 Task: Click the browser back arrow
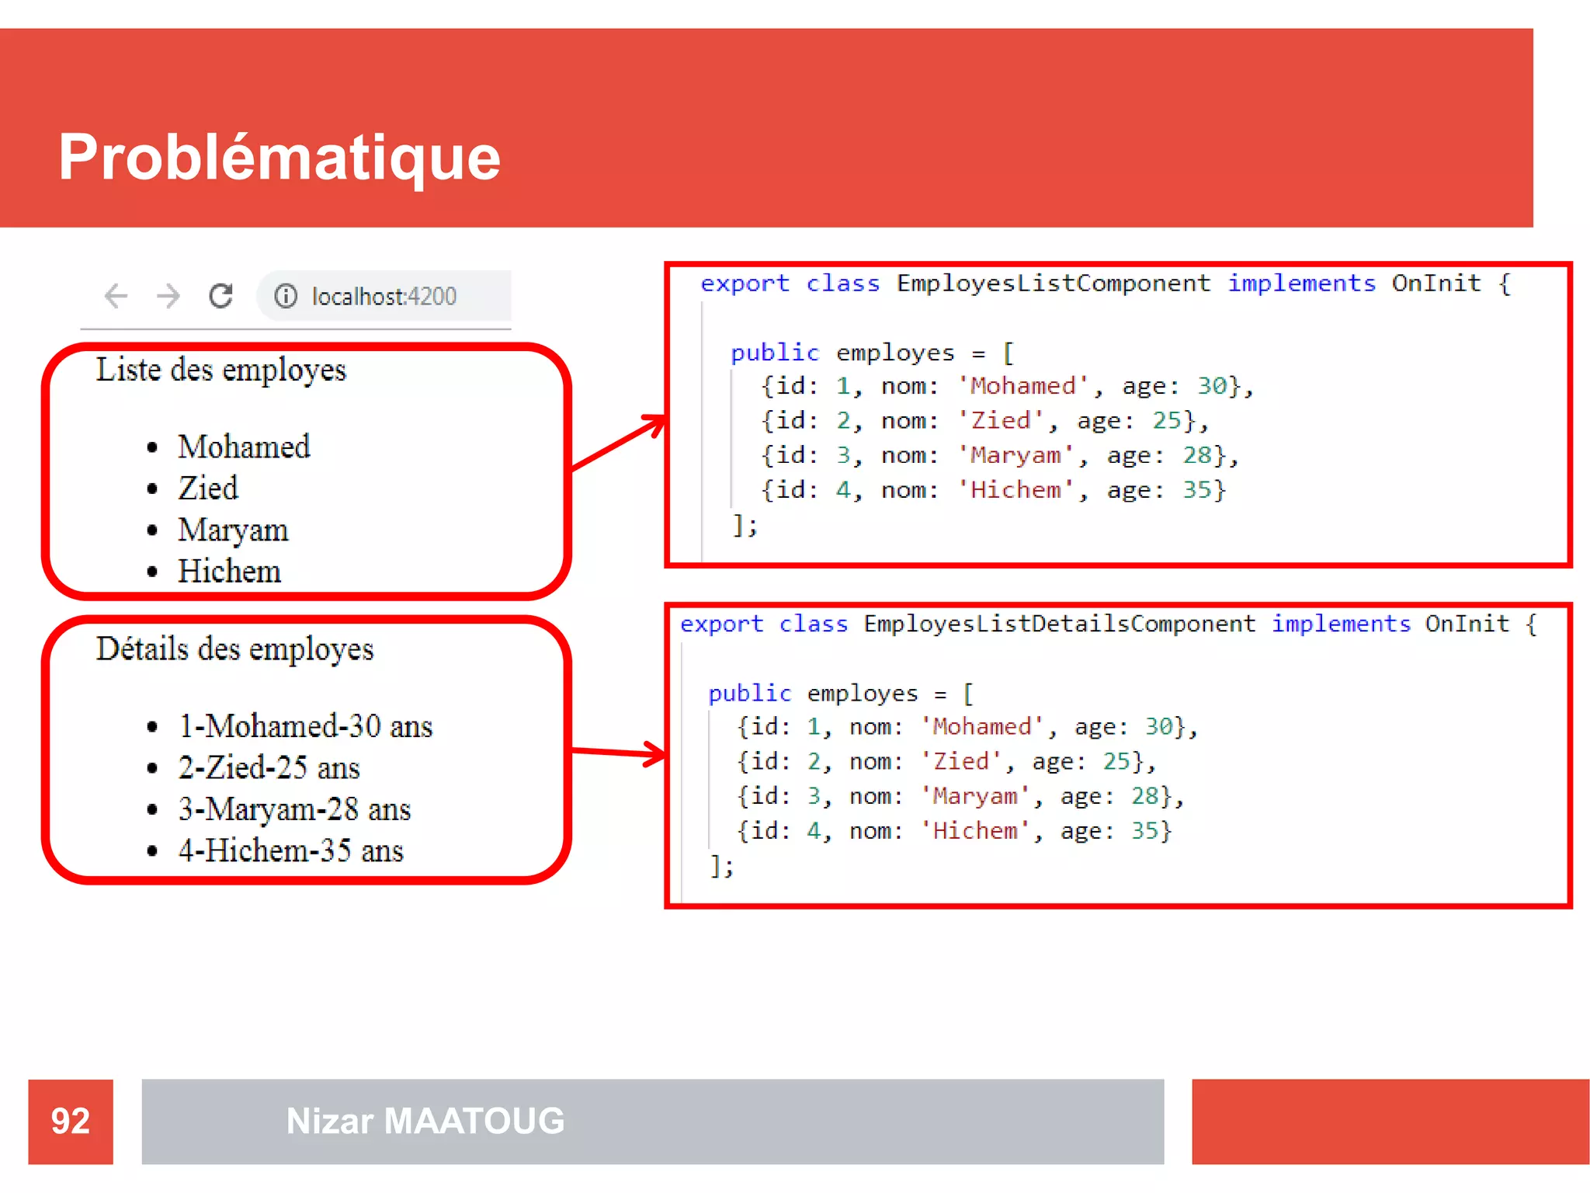click(x=116, y=296)
